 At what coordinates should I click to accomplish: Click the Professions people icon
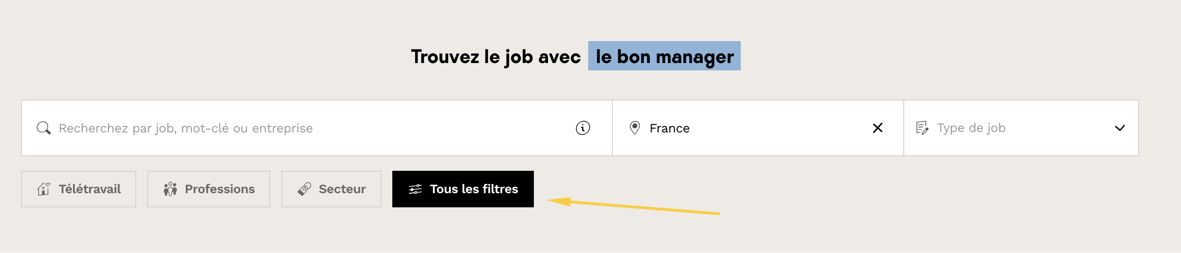(170, 189)
